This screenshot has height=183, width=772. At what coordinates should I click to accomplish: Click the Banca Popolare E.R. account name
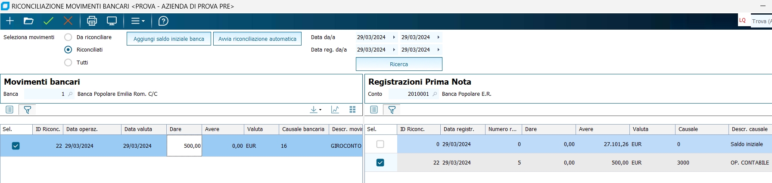pyautogui.click(x=467, y=94)
